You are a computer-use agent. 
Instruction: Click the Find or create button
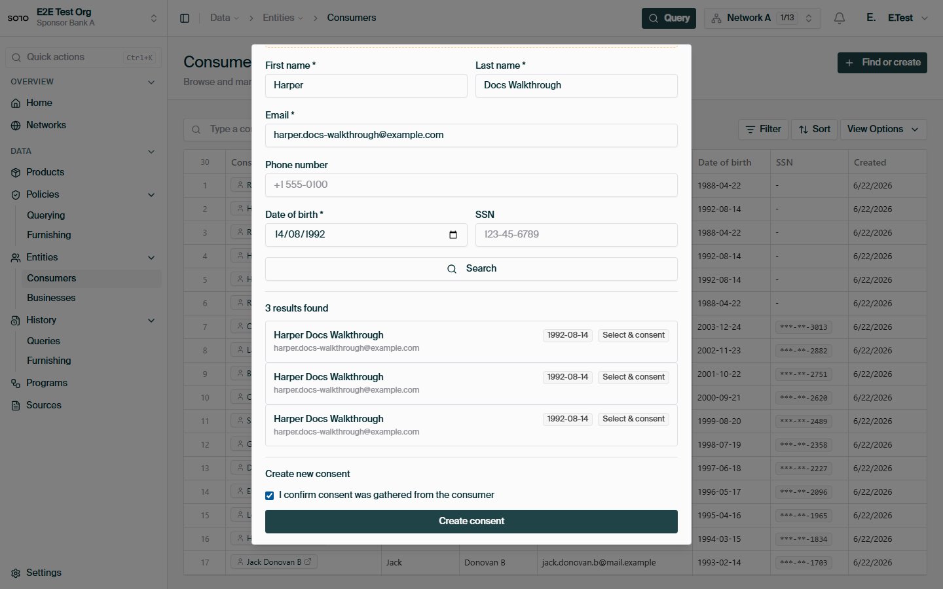(x=882, y=63)
